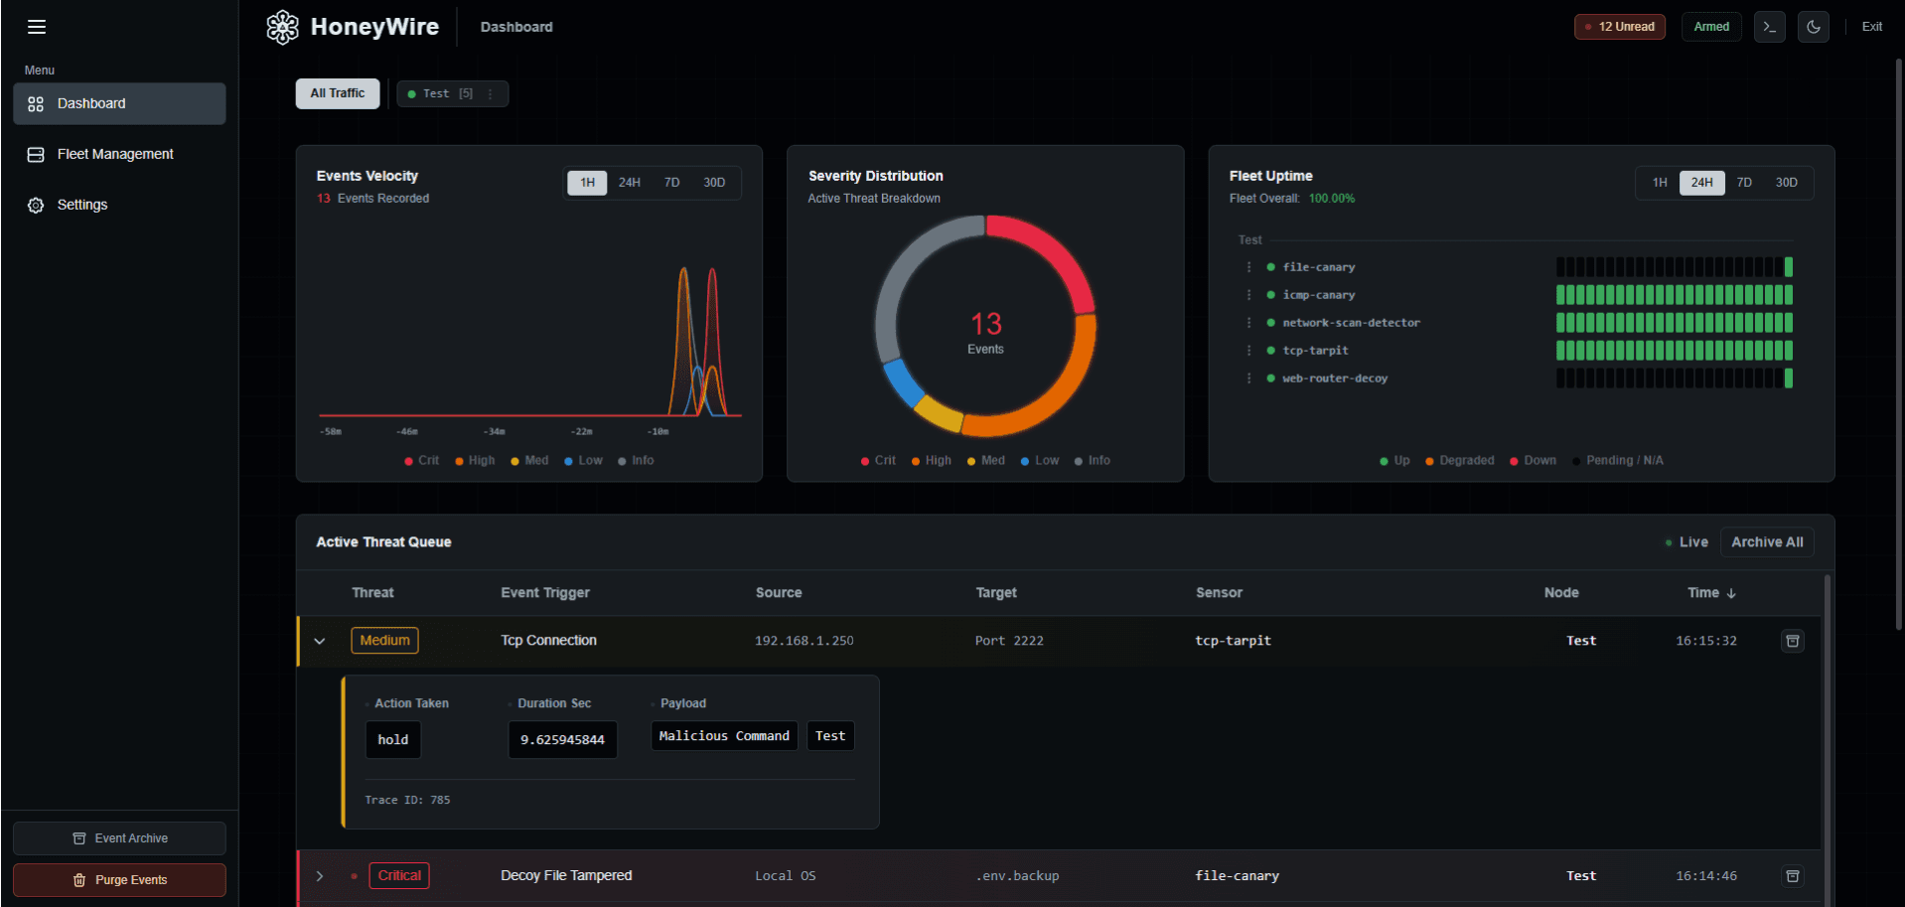The width and height of the screenshot is (1905, 907).
Task: Toggle High series in Events Velocity legend
Action: point(475,461)
